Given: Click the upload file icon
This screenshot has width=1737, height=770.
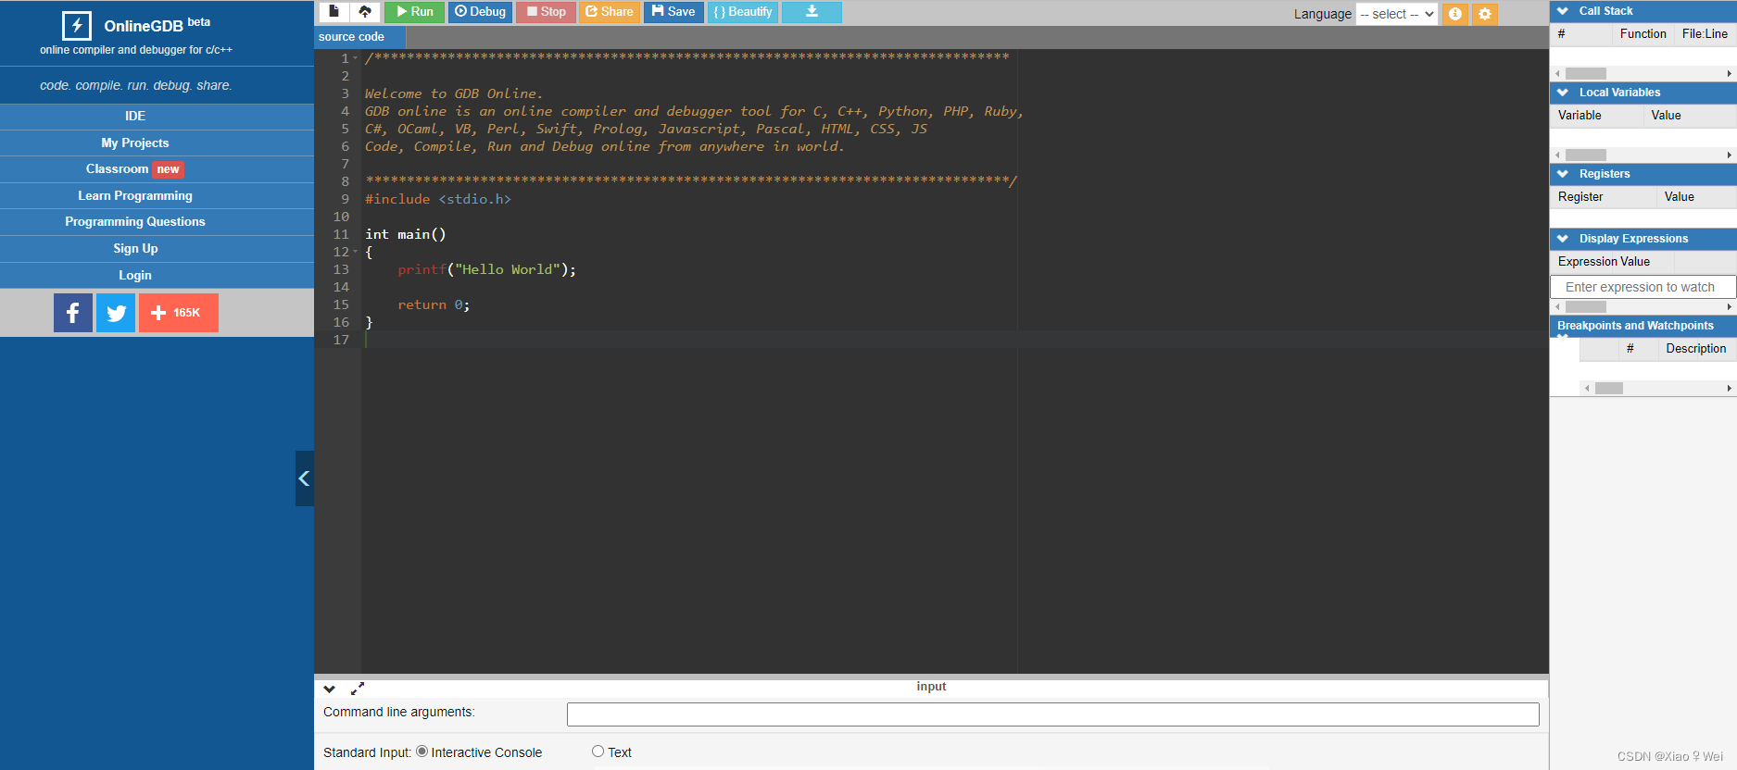Looking at the screenshot, I should [365, 12].
